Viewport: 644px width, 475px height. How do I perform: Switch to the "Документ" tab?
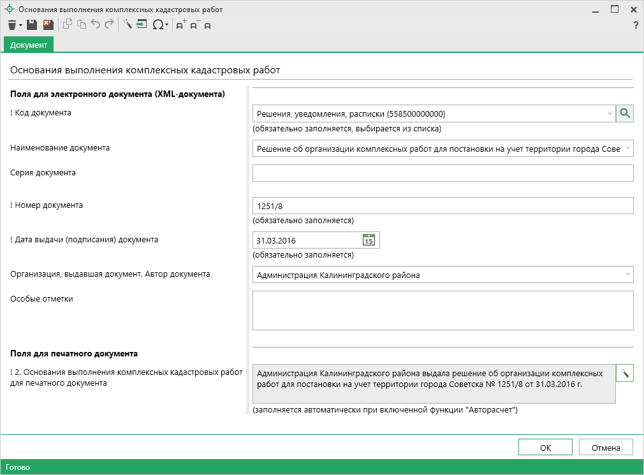click(29, 45)
